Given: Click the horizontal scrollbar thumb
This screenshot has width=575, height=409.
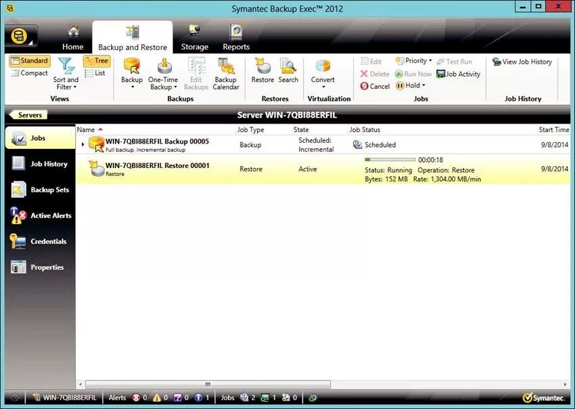Looking at the screenshot, I should tap(208, 385).
